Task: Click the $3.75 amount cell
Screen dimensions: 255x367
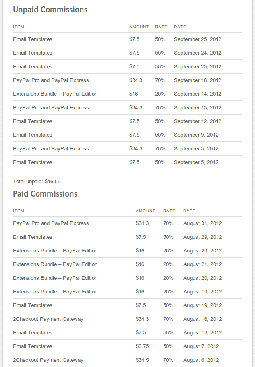Action: pyautogui.click(x=143, y=346)
